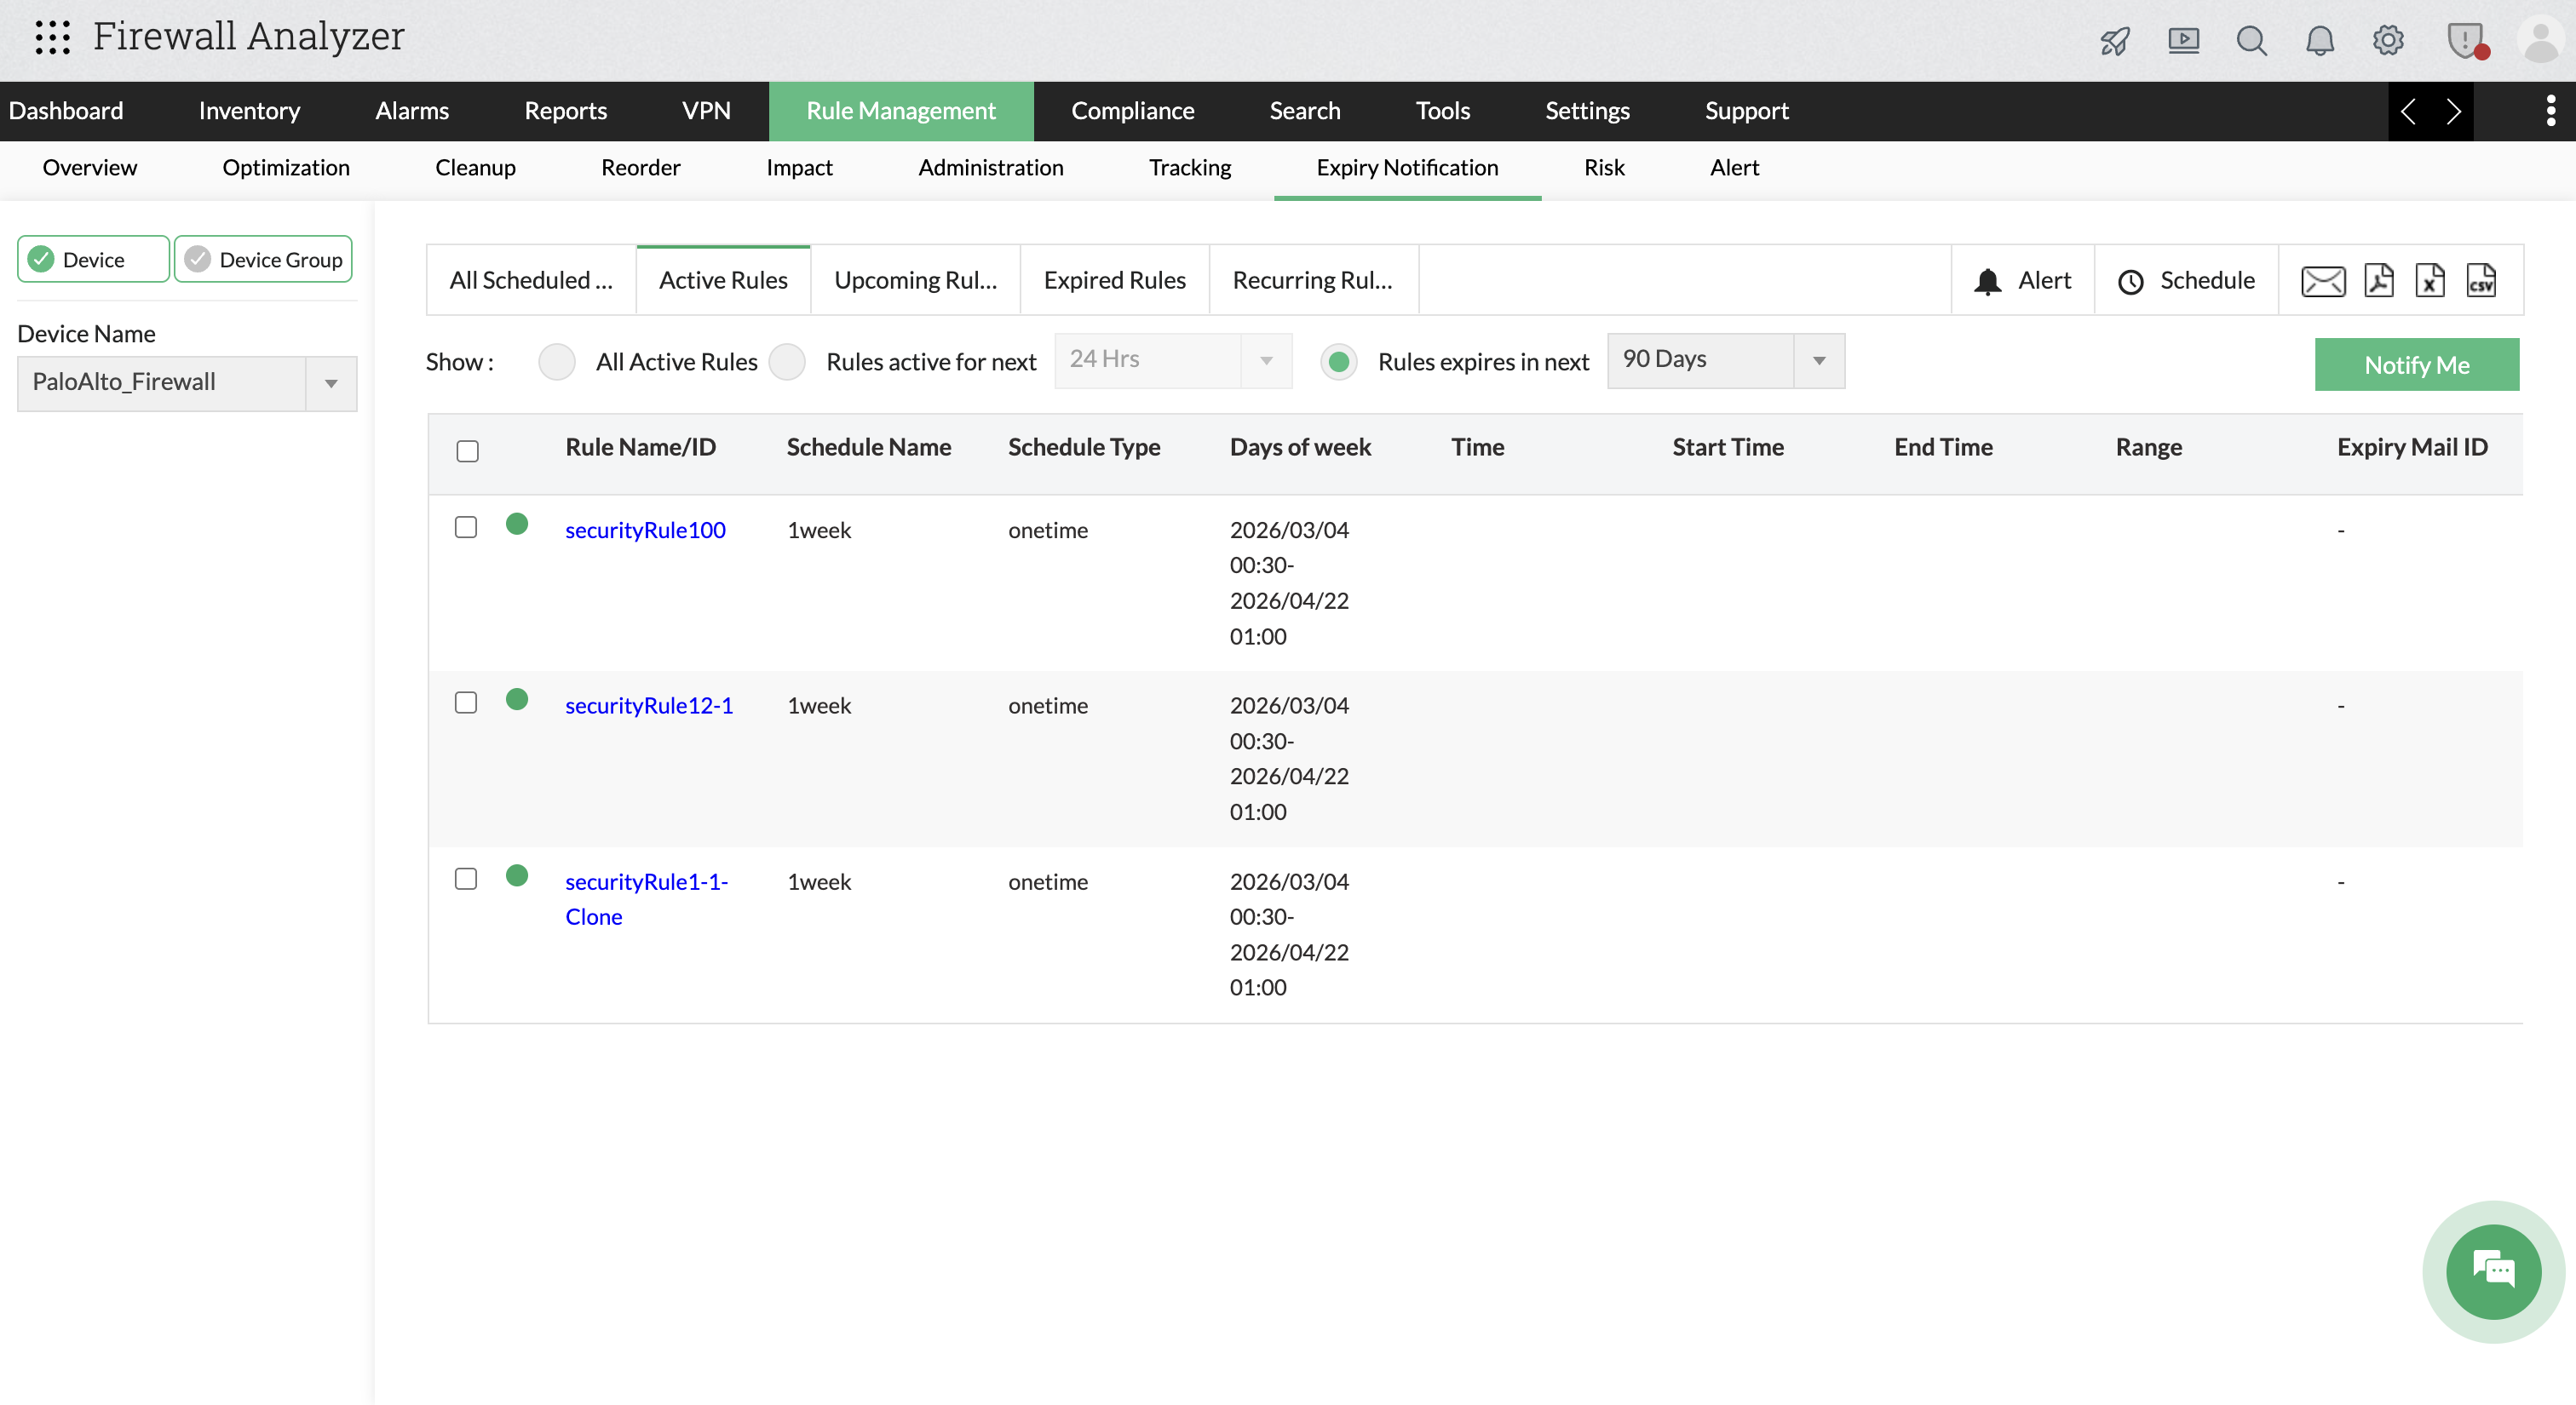Click securityRule1-1-Clone green status dot
Viewport: 2576px width, 1405px height.
[517, 876]
